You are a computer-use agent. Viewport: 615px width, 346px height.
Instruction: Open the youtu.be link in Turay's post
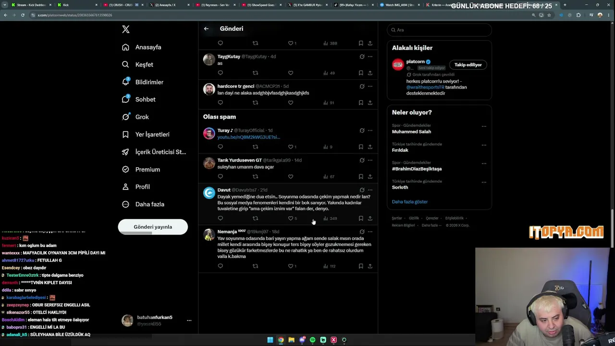(248, 137)
